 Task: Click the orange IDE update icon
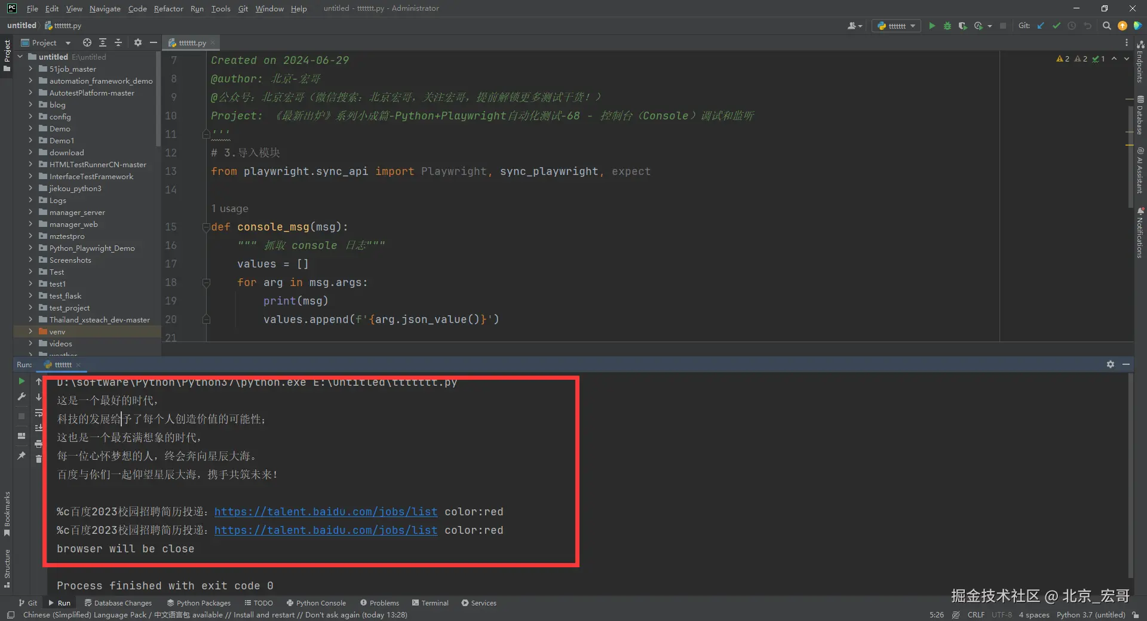coord(1123,26)
